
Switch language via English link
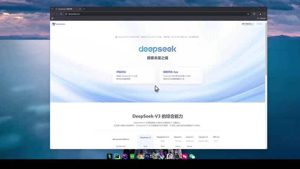[260, 24]
